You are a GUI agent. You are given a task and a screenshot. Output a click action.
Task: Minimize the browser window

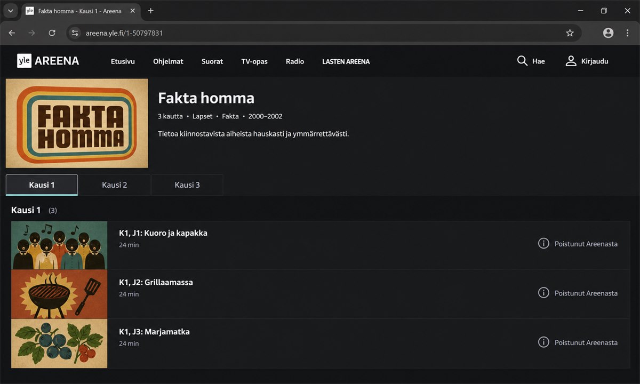click(581, 11)
